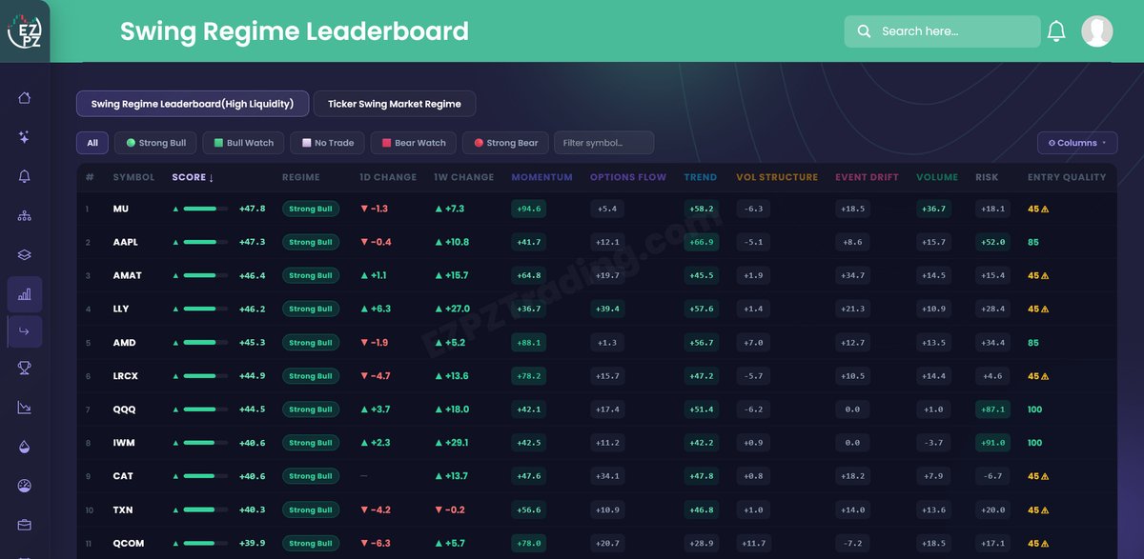Sort by the Volume column header
The image size is (1144, 559).
click(937, 177)
